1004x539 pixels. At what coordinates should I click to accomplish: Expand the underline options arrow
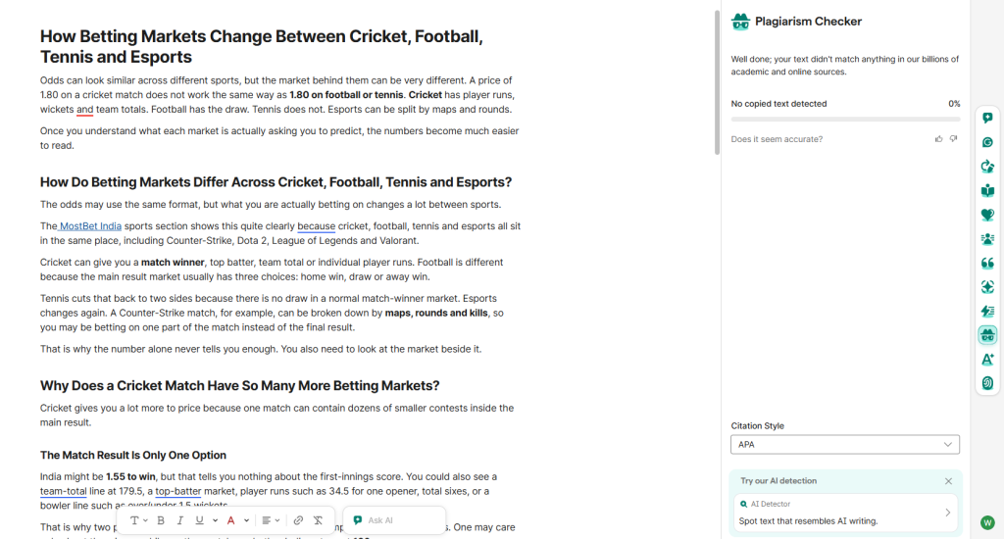tap(215, 520)
